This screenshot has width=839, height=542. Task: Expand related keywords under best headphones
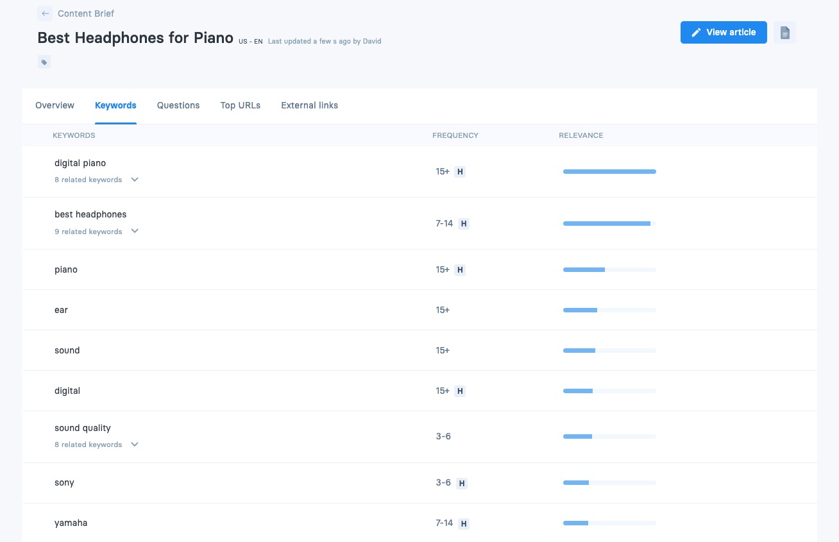[x=135, y=231]
